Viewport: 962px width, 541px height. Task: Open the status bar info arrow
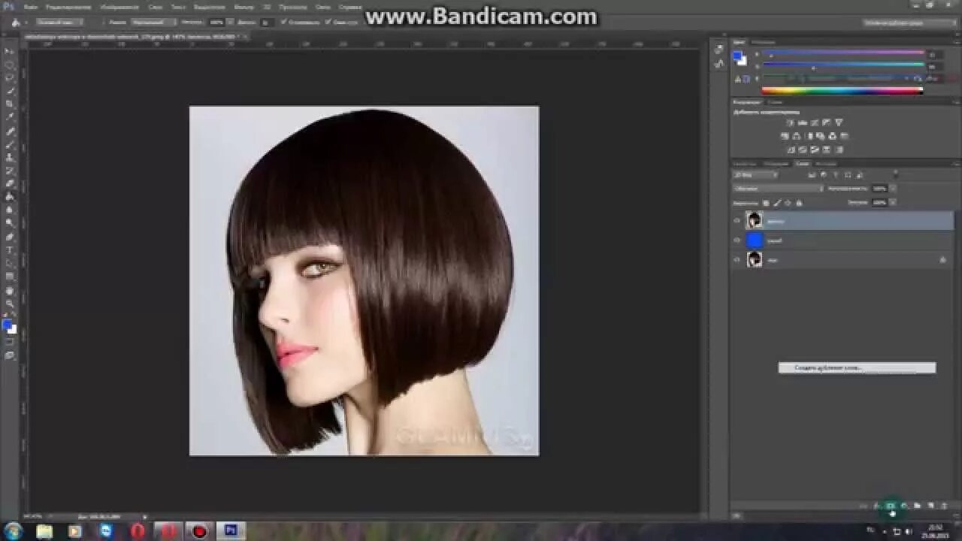(x=145, y=516)
